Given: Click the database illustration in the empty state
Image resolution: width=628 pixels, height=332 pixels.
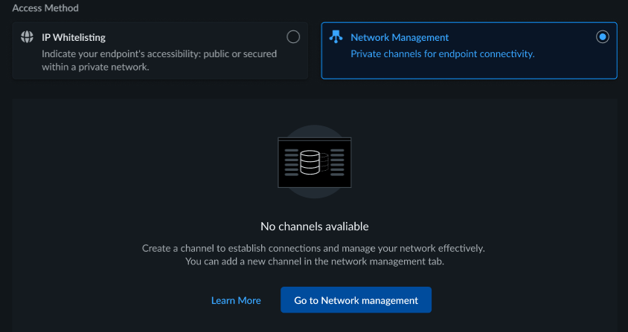Looking at the screenshot, I should (x=314, y=162).
